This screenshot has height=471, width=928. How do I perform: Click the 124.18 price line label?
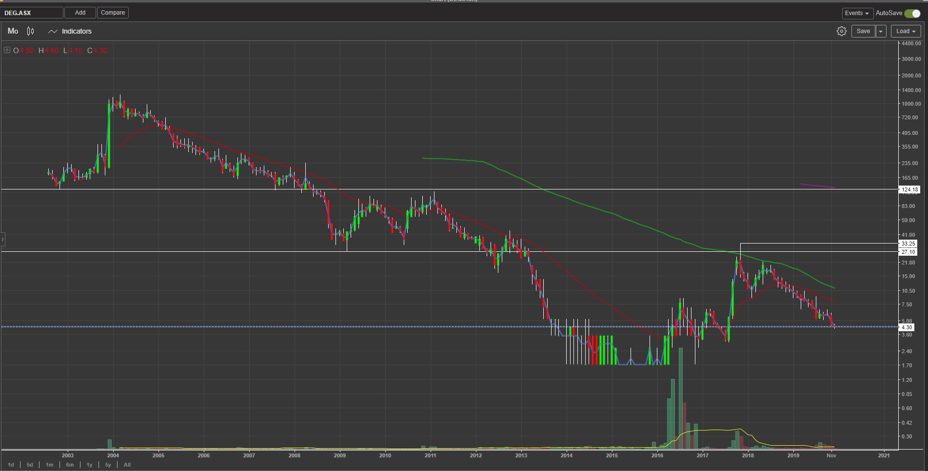[x=909, y=189]
